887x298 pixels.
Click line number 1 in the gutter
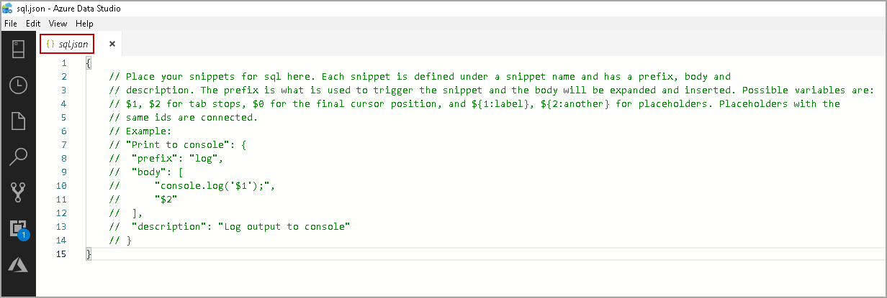[x=64, y=63]
